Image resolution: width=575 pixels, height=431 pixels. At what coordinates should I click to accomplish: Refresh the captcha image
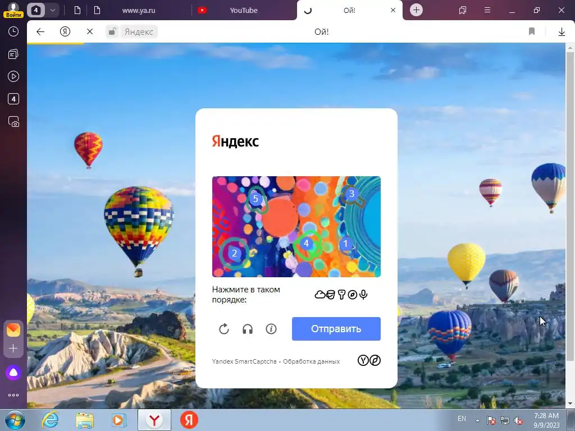tap(224, 329)
